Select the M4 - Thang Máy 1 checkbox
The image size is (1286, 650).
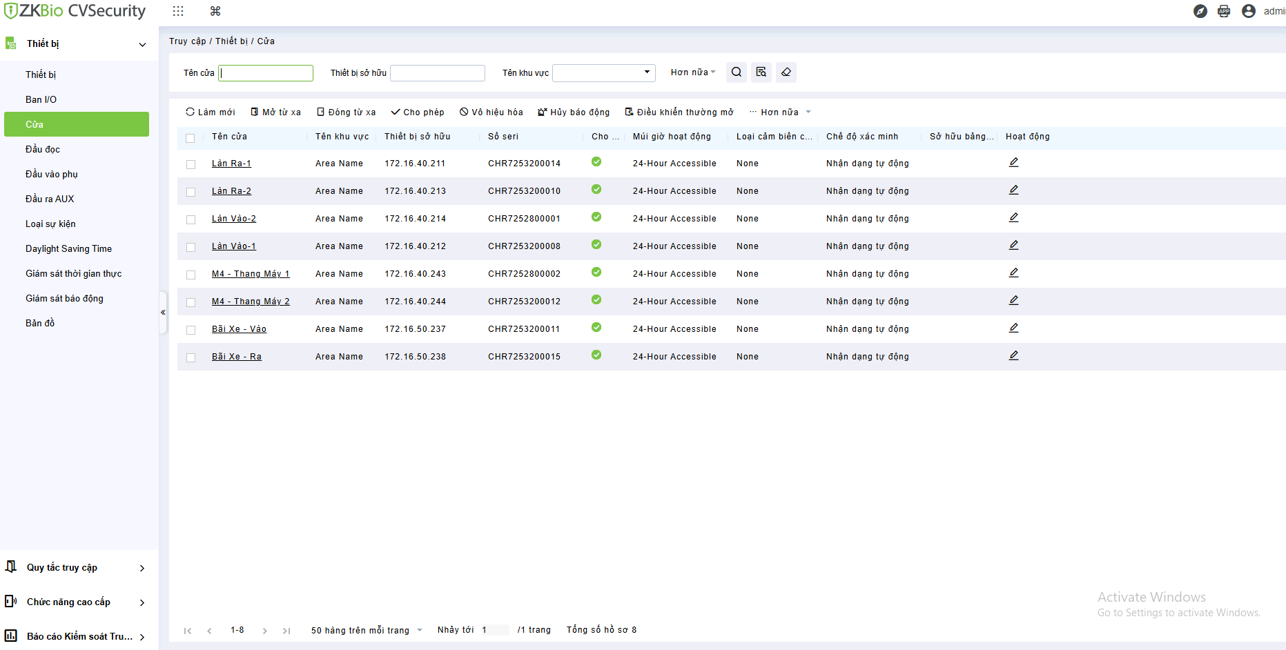click(191, 275)
